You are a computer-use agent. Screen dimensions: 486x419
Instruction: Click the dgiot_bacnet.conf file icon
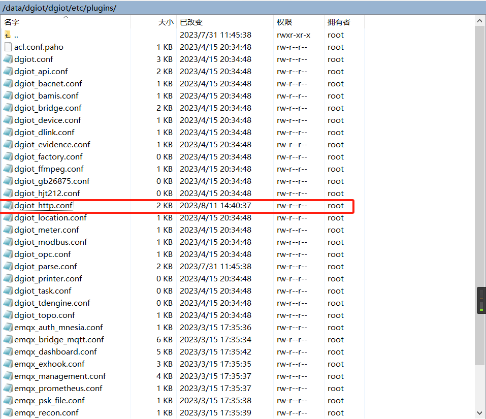pos(8,84)
